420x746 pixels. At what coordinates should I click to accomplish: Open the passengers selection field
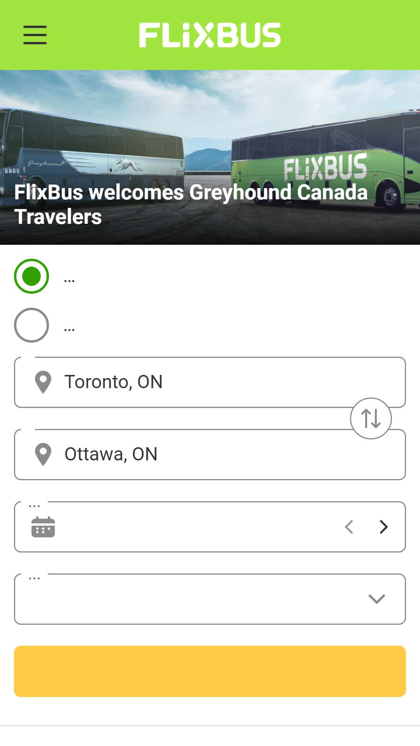point(210,599)
